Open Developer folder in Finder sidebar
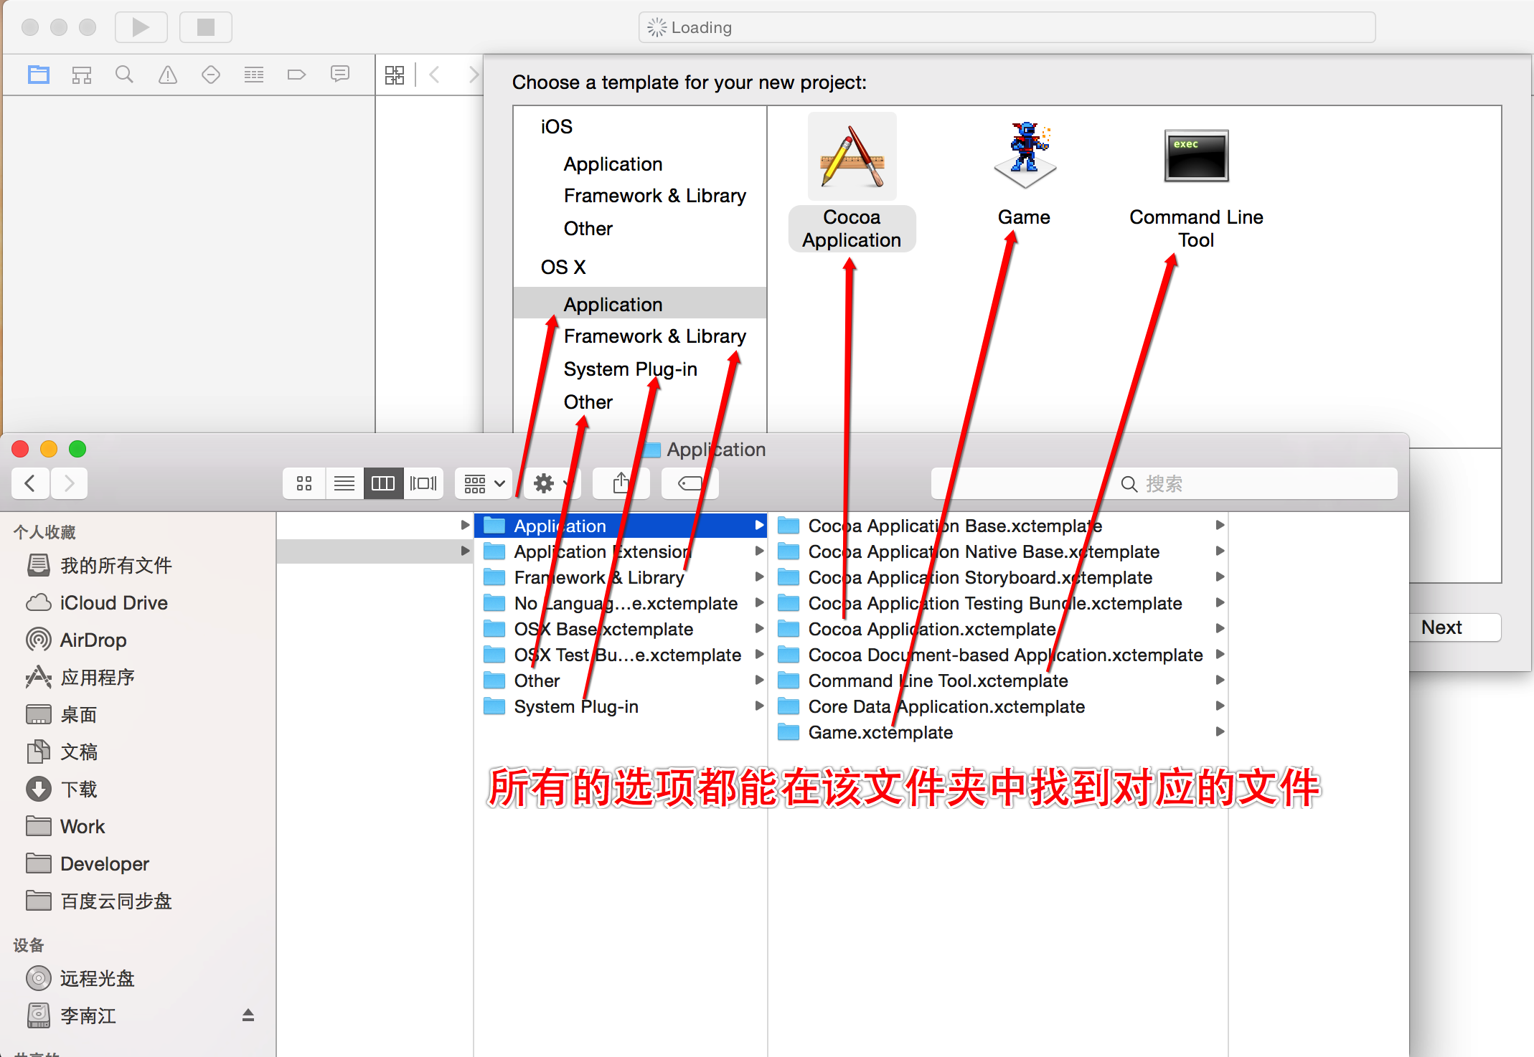 pos(104,863)
